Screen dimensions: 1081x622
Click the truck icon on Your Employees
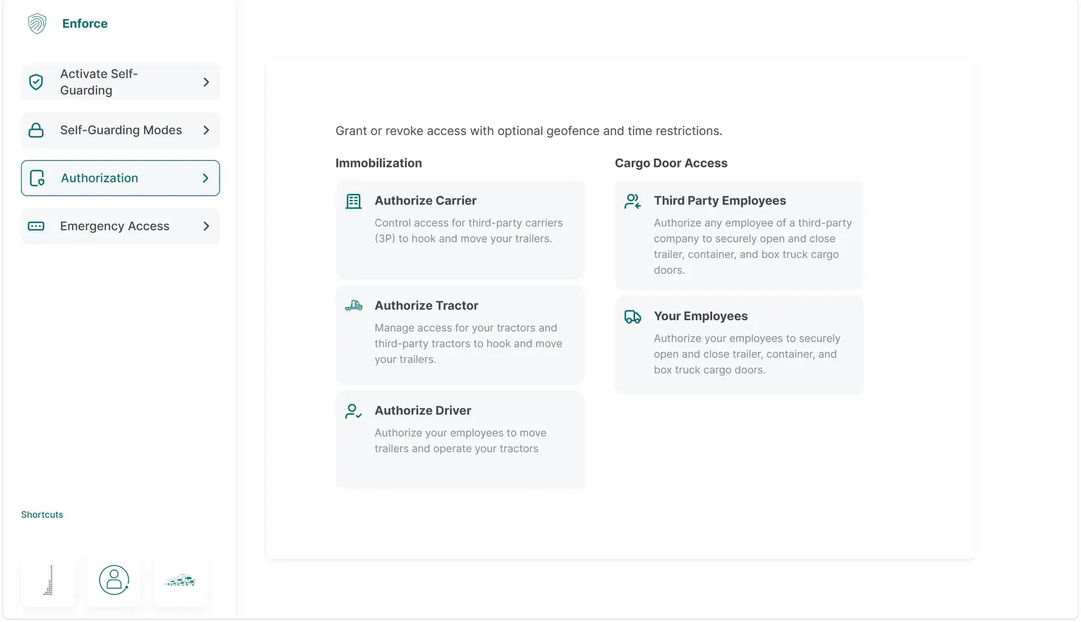point(632,317)
